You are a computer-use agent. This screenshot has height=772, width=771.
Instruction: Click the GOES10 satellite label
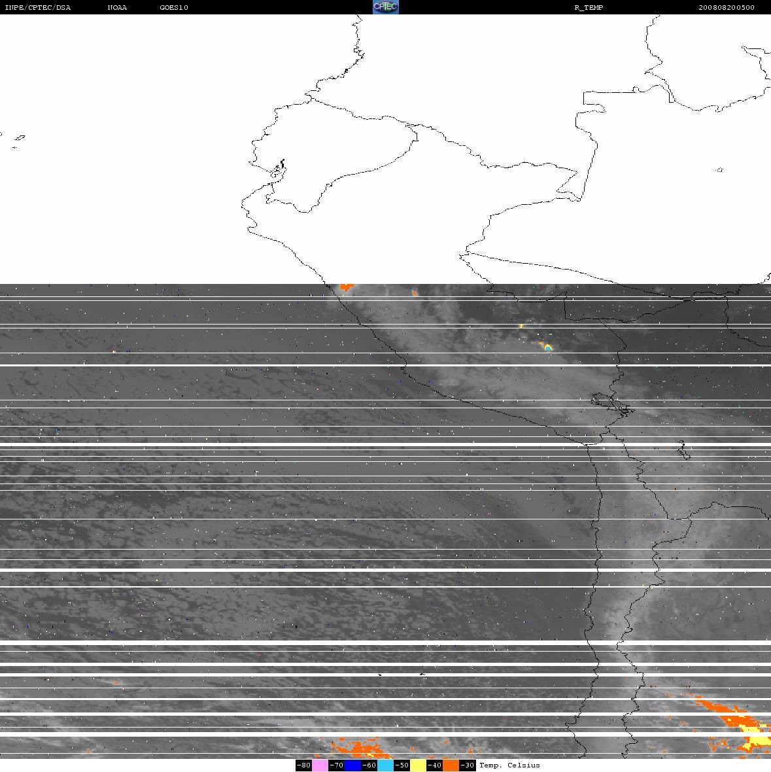(174, 7)
